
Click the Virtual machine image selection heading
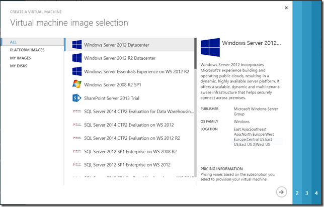point(69,23)
